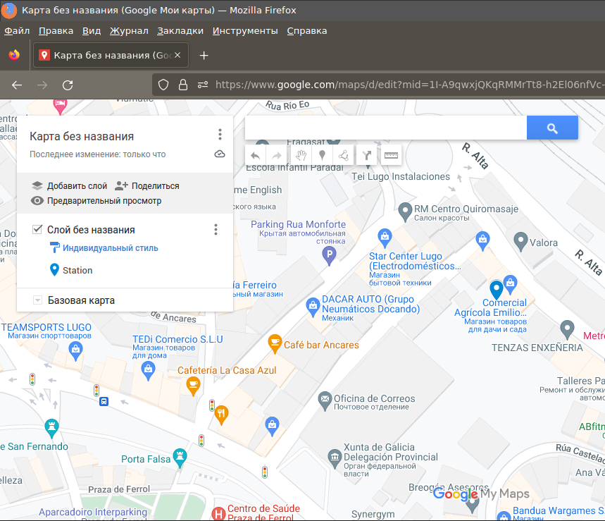Open the Закладки menu
This screenshot has width=605, height=521.
pos(180,31)
